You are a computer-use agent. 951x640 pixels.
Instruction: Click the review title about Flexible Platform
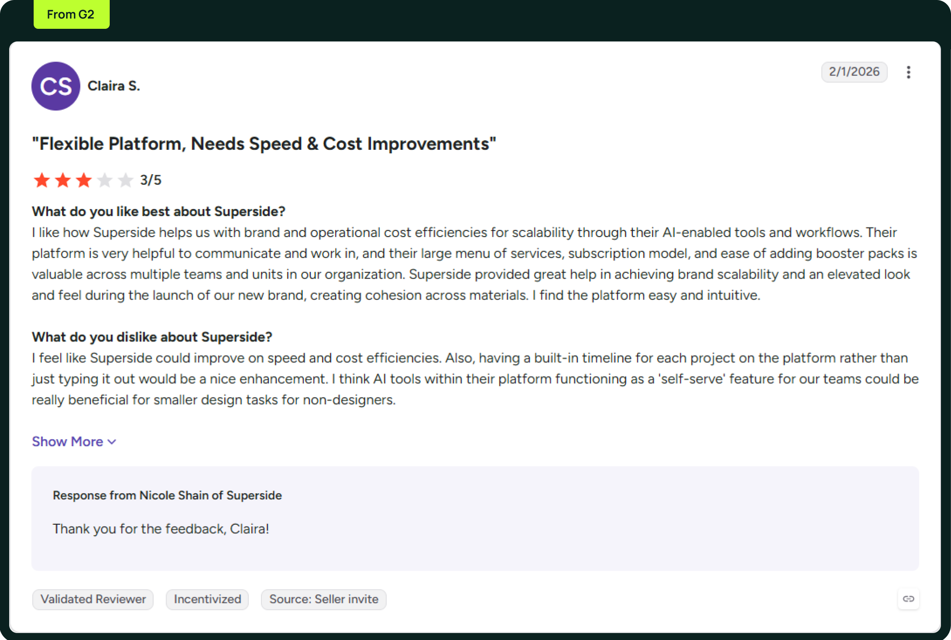click(264, 144)
